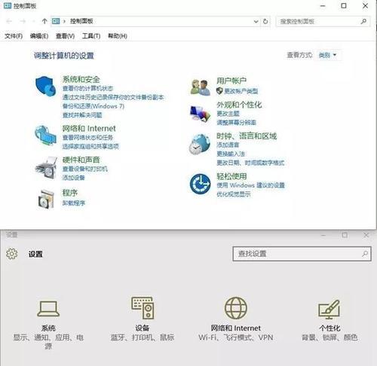Image resolution: width=377 pixels, height=366 pixels.
Task: Open 通过文件历史记录保存你的文件备份副本 link
Action: (113, 97)
